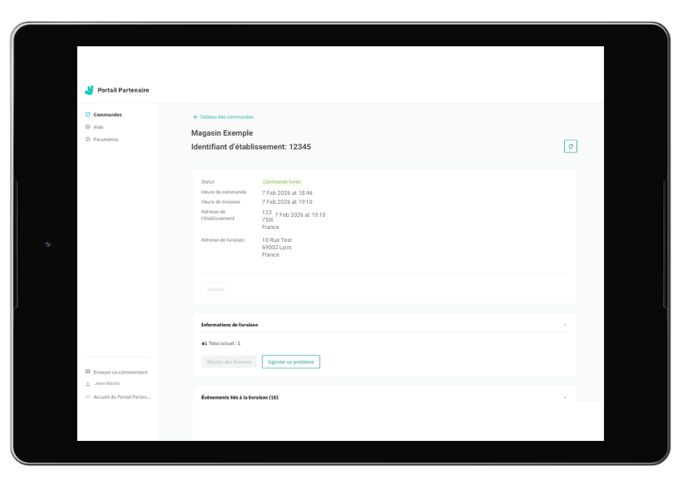Click the Deliveroo logo icon
Screen dimensions: 682x488
[89, 90]
